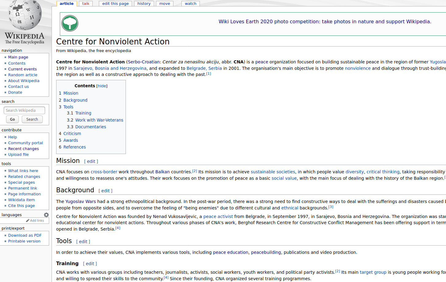
Task: Open the languages settings gear icon
Action: click(x=46, y=215)
